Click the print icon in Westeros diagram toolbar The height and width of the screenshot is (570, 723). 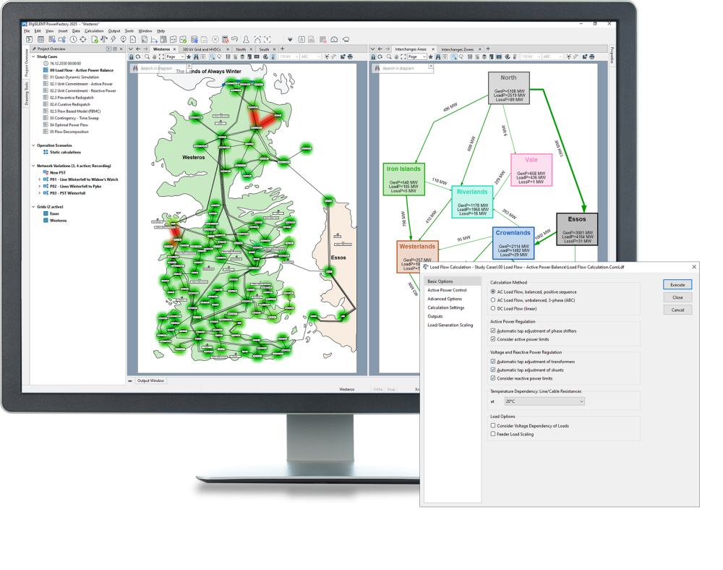pyautogui.click(x=350, y=56)
